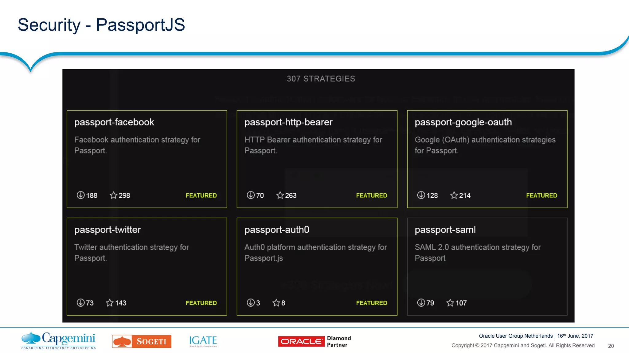The width and height of the screenshot is (629, 353).
Task: Click download count 128 on passport-google-oauth
Action: pyautogui.click(x=432, y=195)
